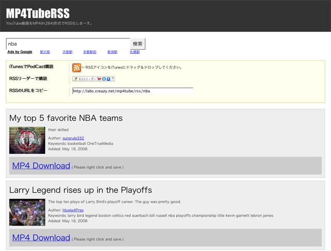Click the 新潟駅 ad link
Screen dimensions: 331x251
tap(112, 52)
